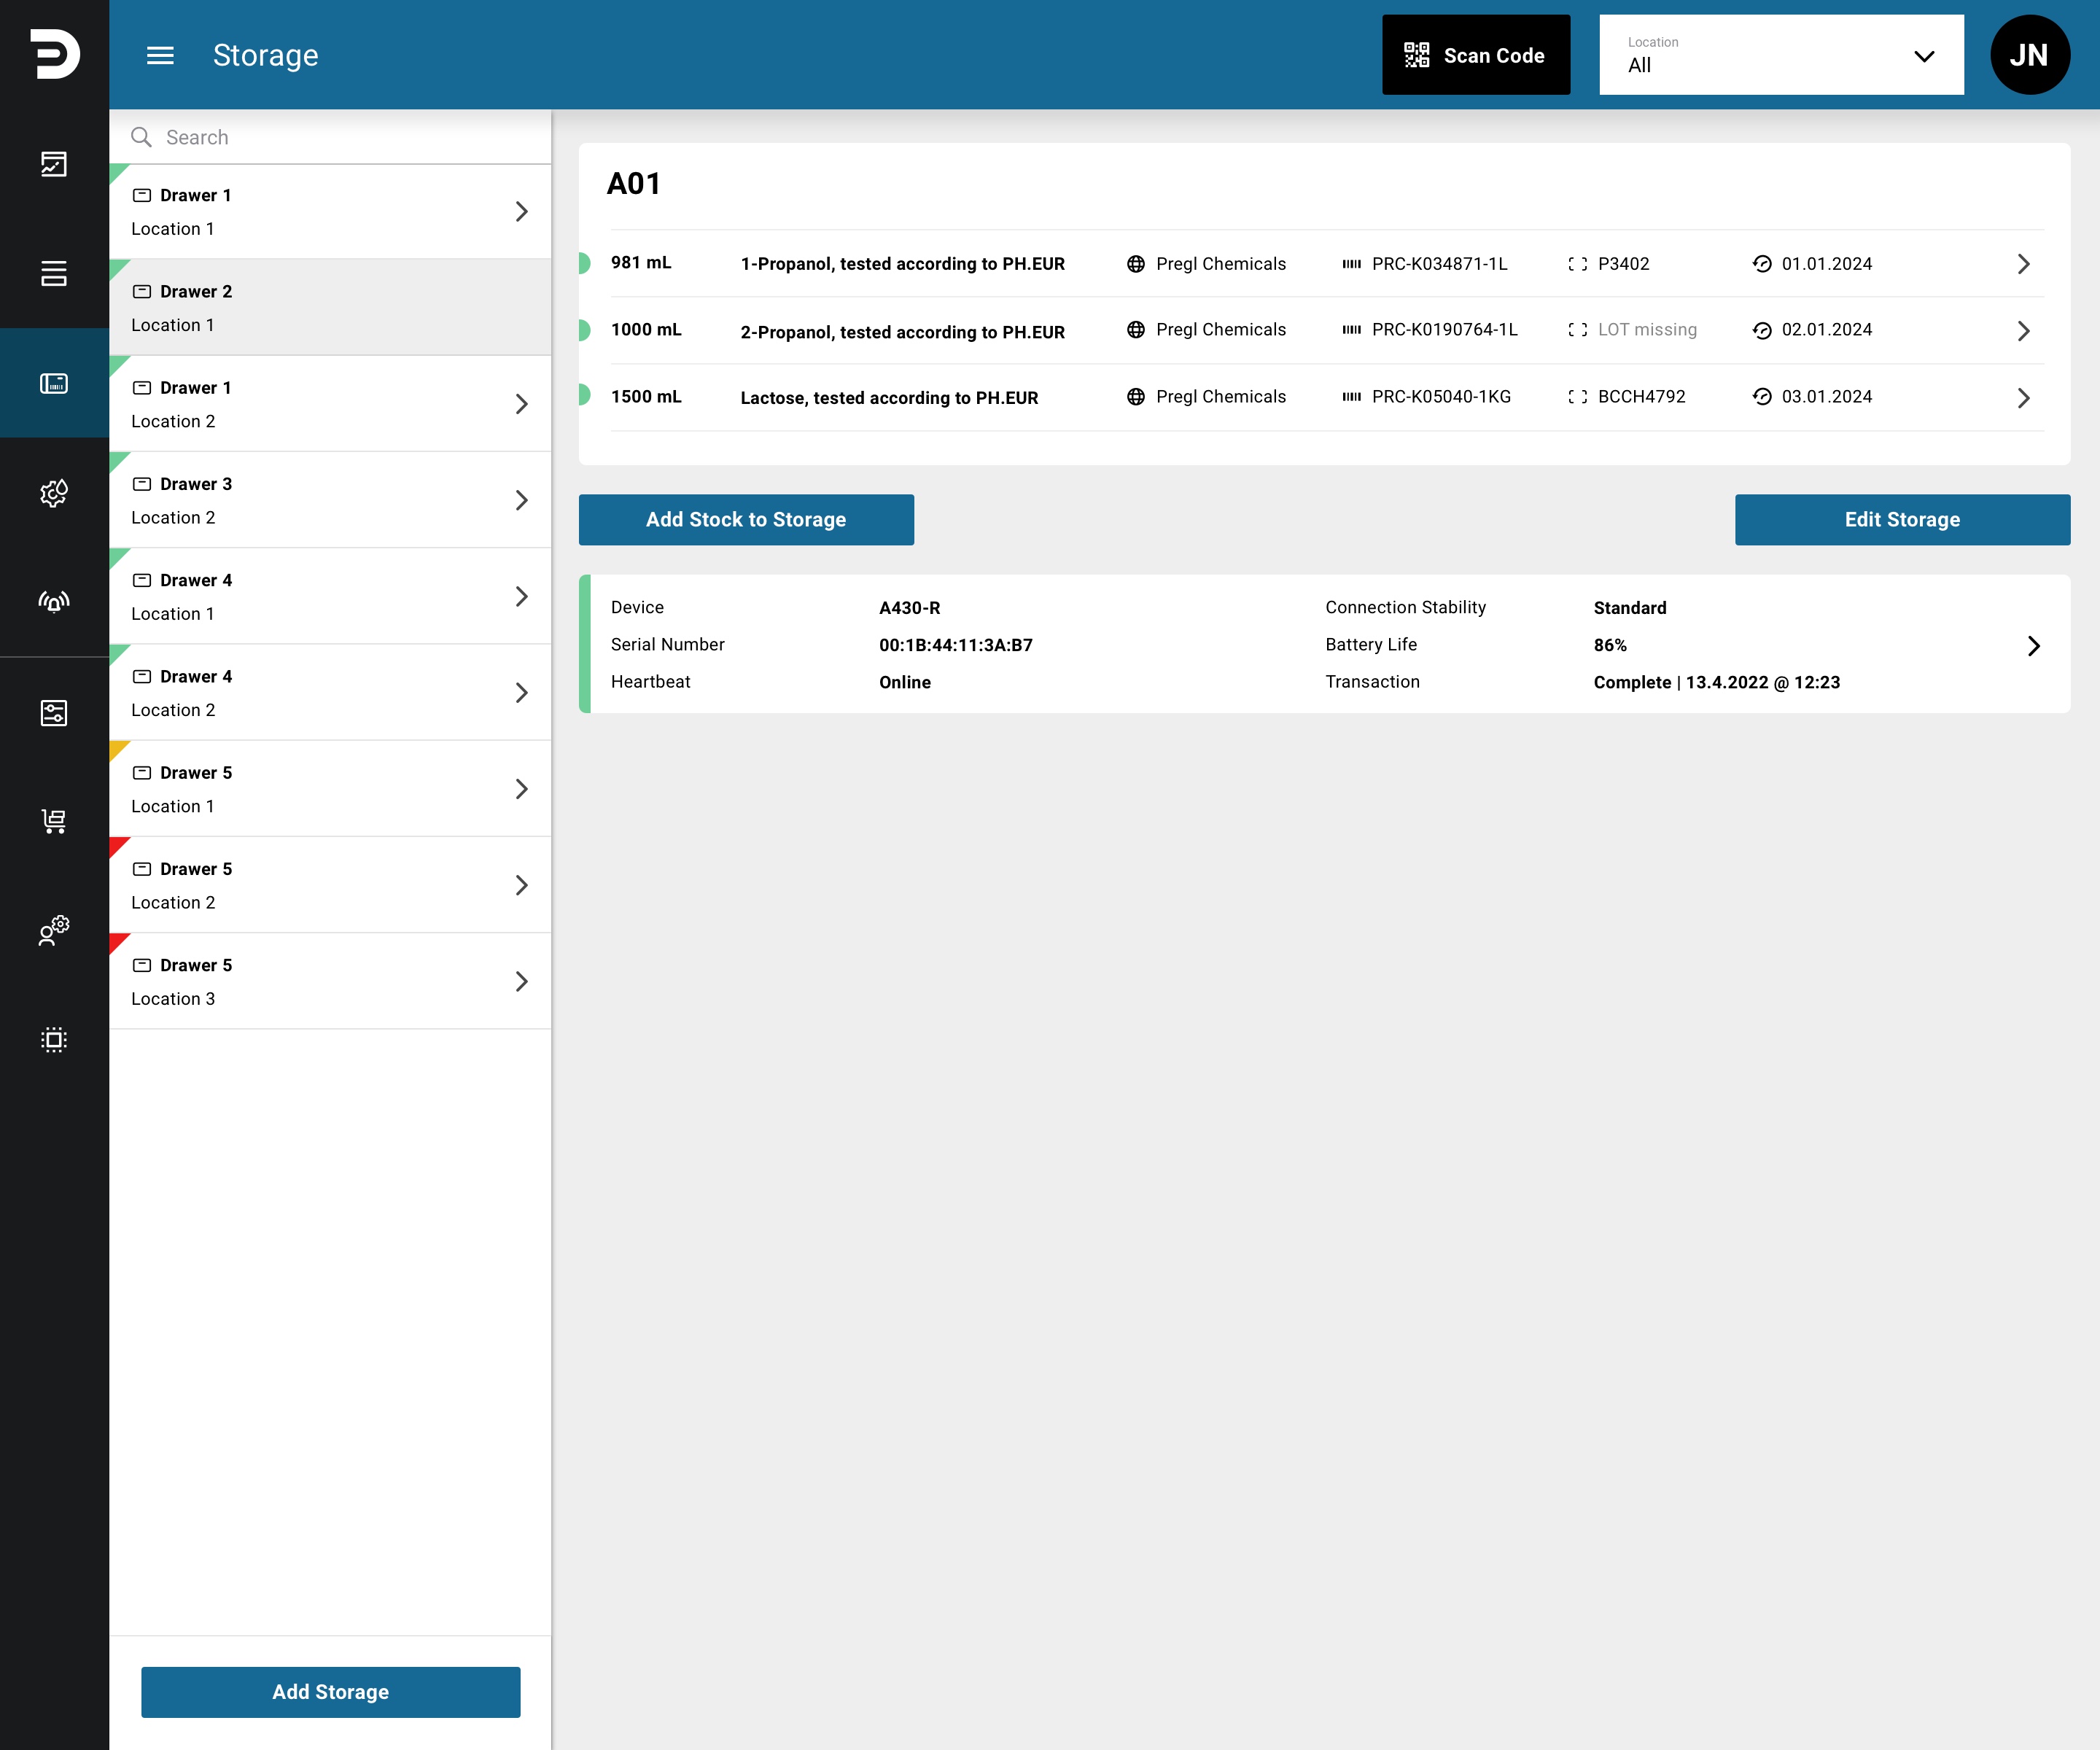Select Drawer 2 Location 1 in list
The height and width of the screenshot is (1750, 2100).
(x=330, y=308)
